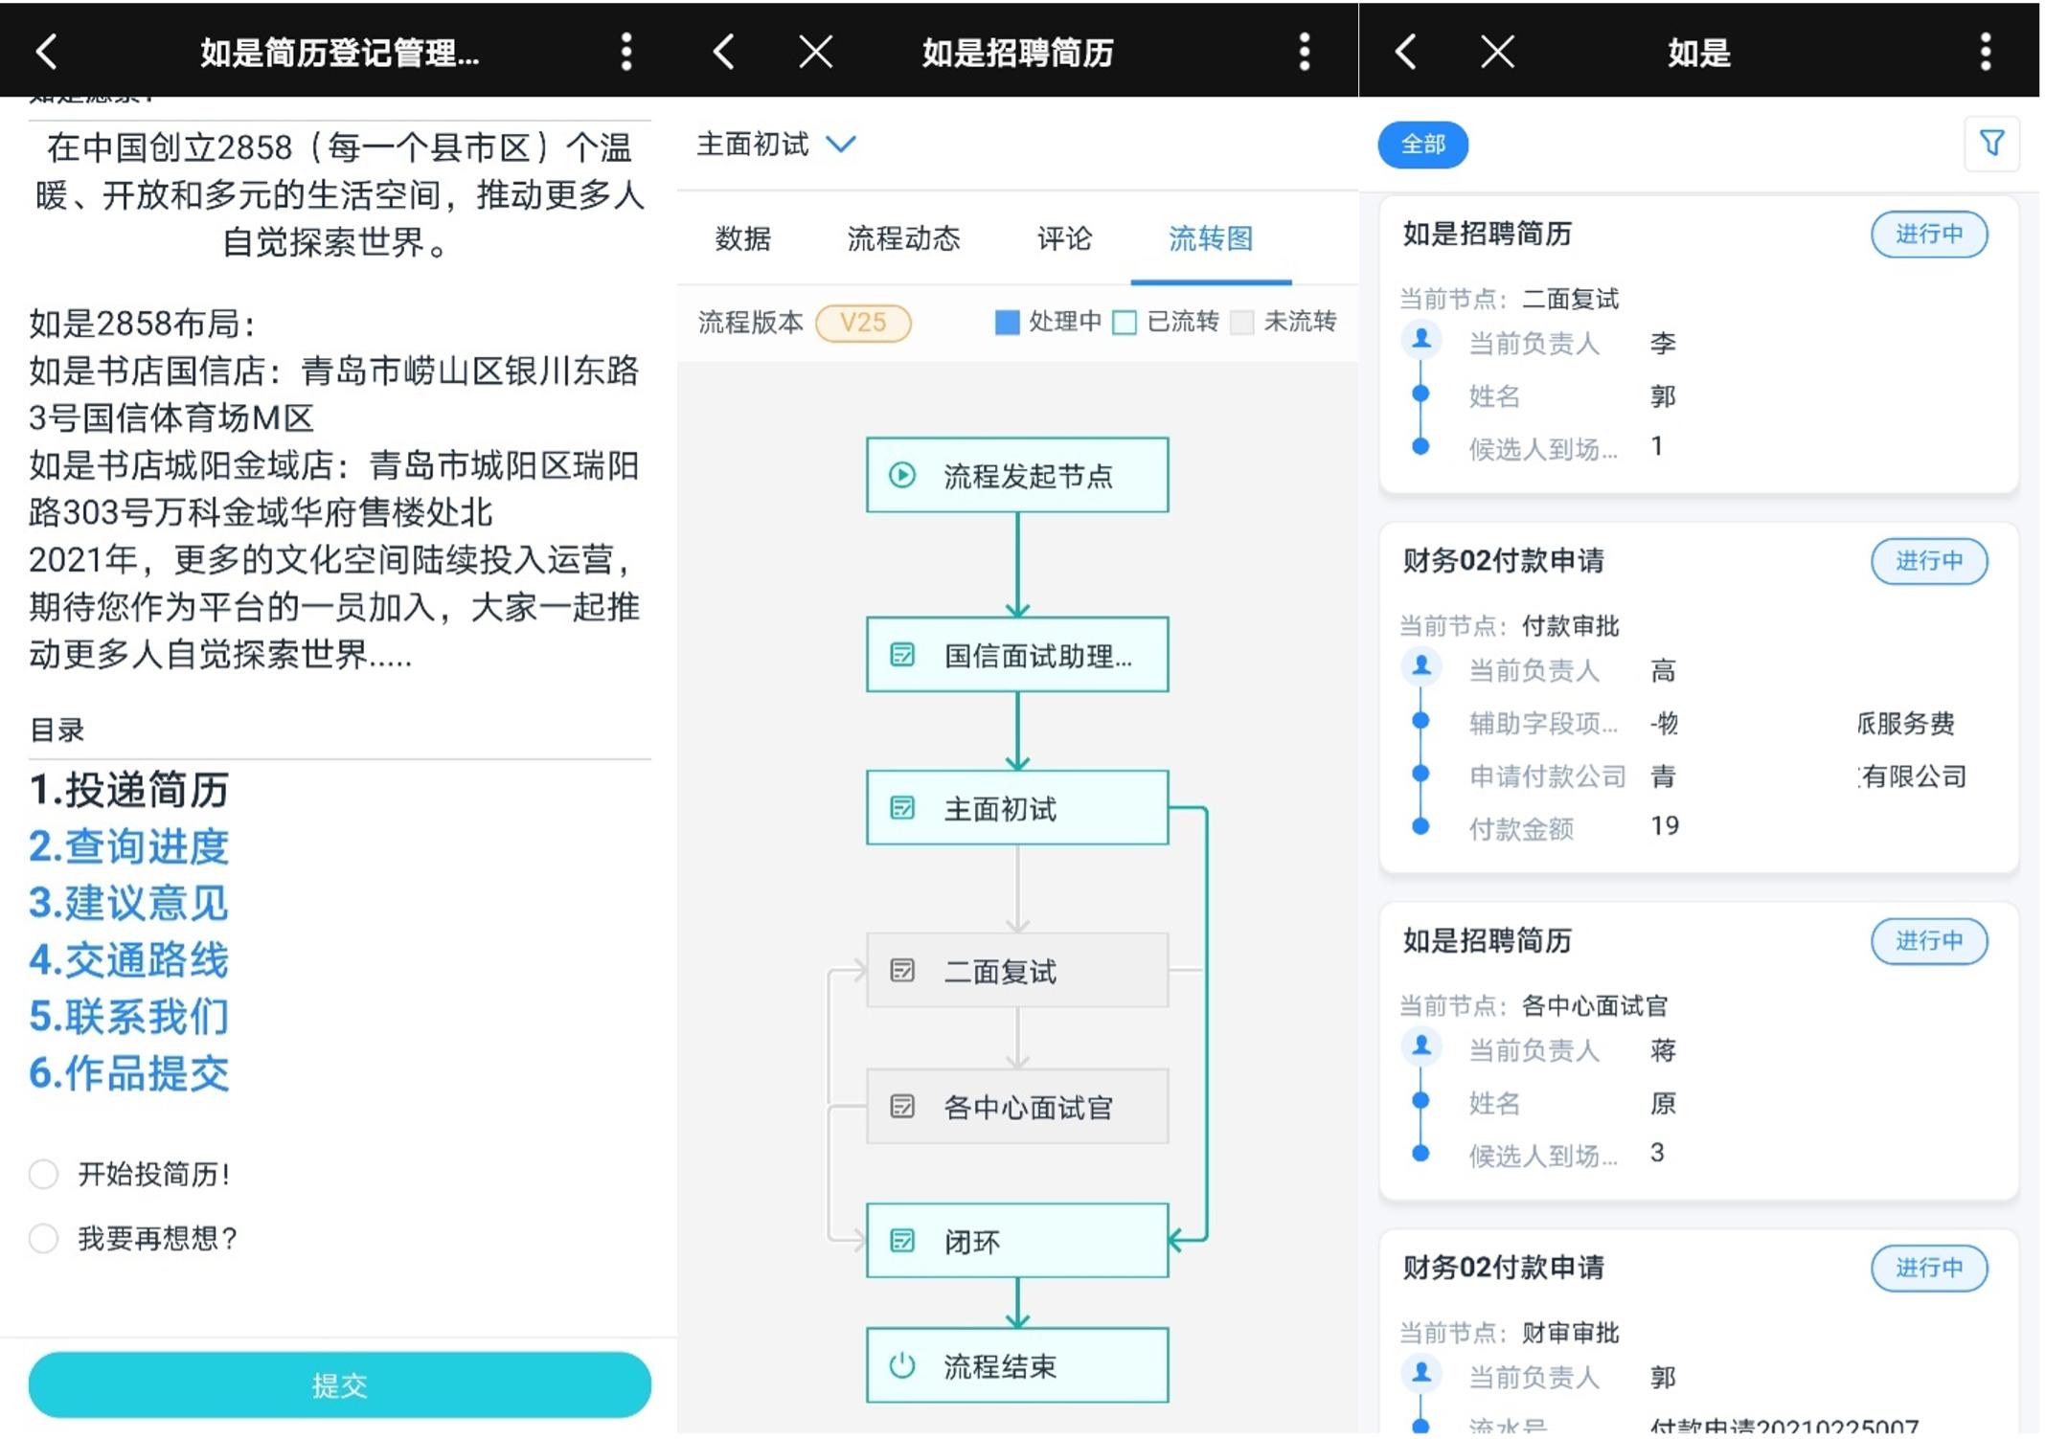Go back from 如是简历登记管理 page
The image size is (2045, 1439).
[x=47, y=52]
